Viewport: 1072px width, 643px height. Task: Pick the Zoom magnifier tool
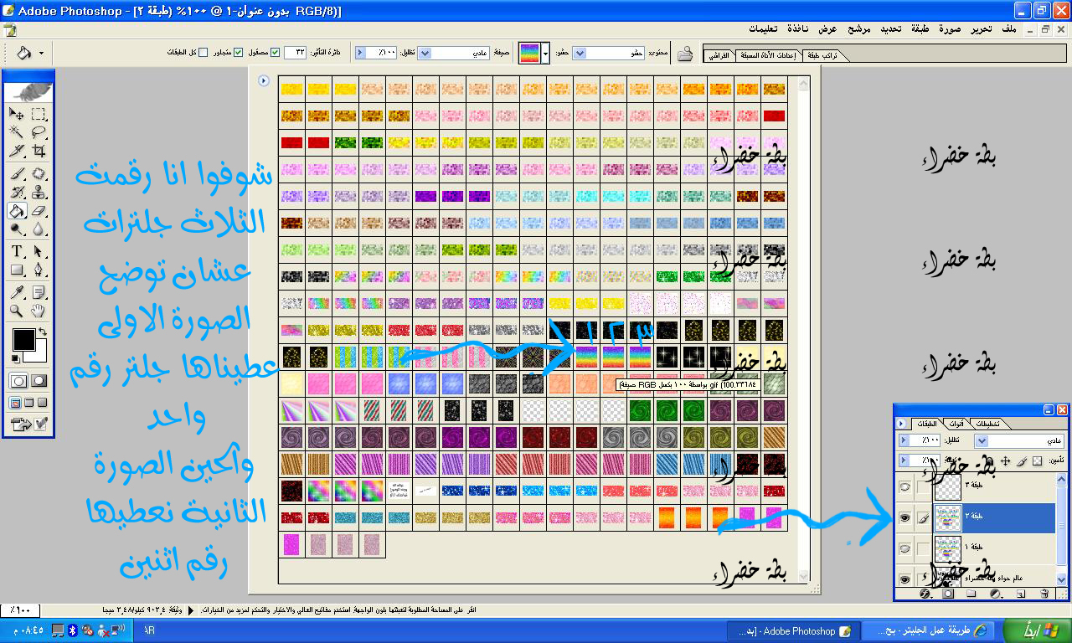pos(17,311)
